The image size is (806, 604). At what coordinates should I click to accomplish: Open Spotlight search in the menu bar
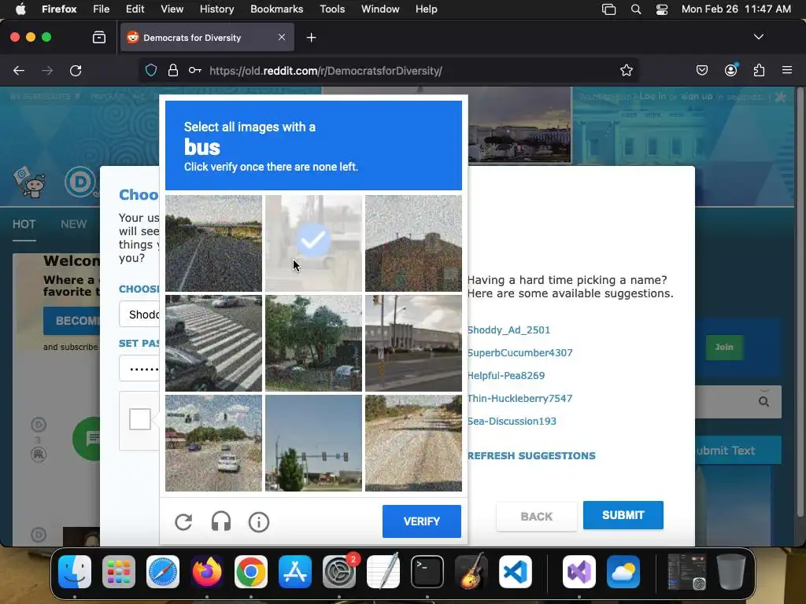(636, 9)
